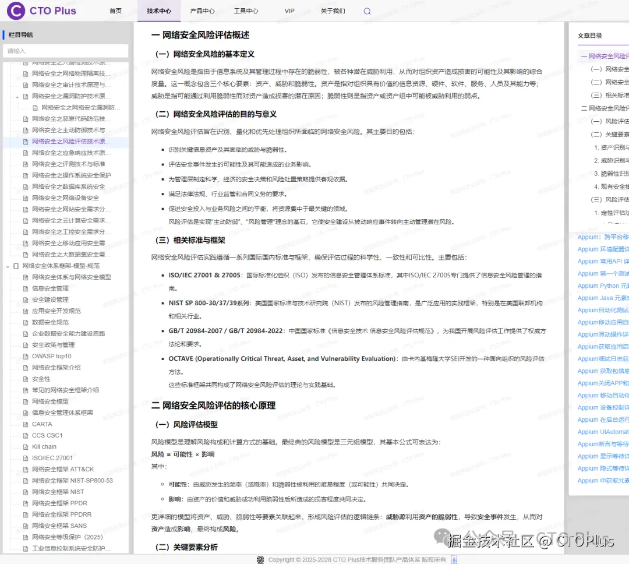Click document icon beside 网络安全之数据库系统安全

tap(26, 187)
